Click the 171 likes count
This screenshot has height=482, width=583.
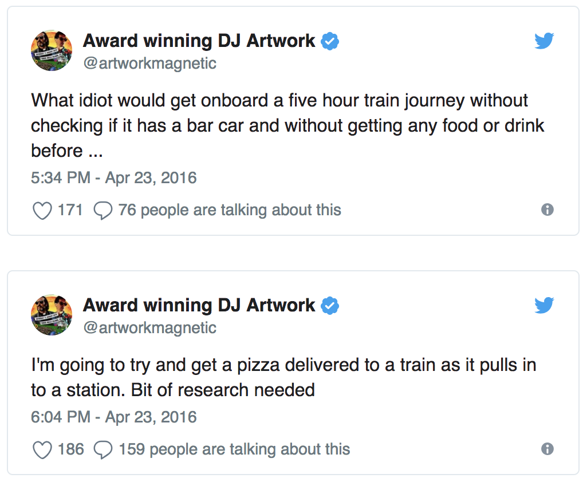tap(70, 210)
